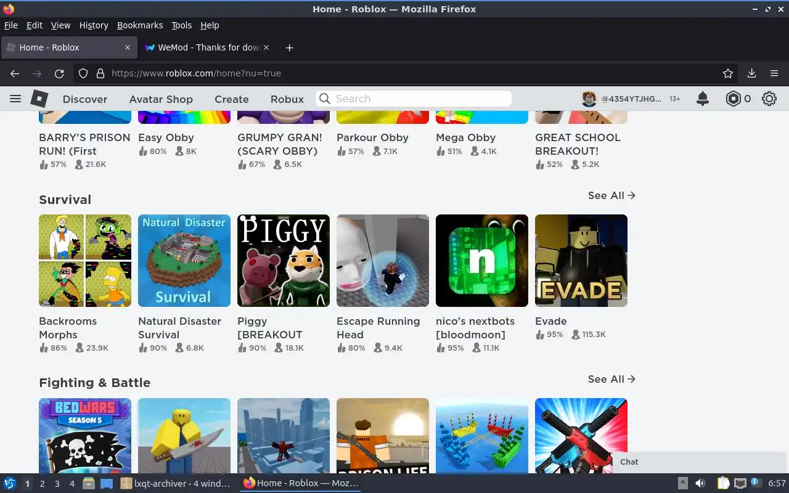Open the Escape Running Head thumbnail
The image size is (789, 493).
click(x=383, y=261)
